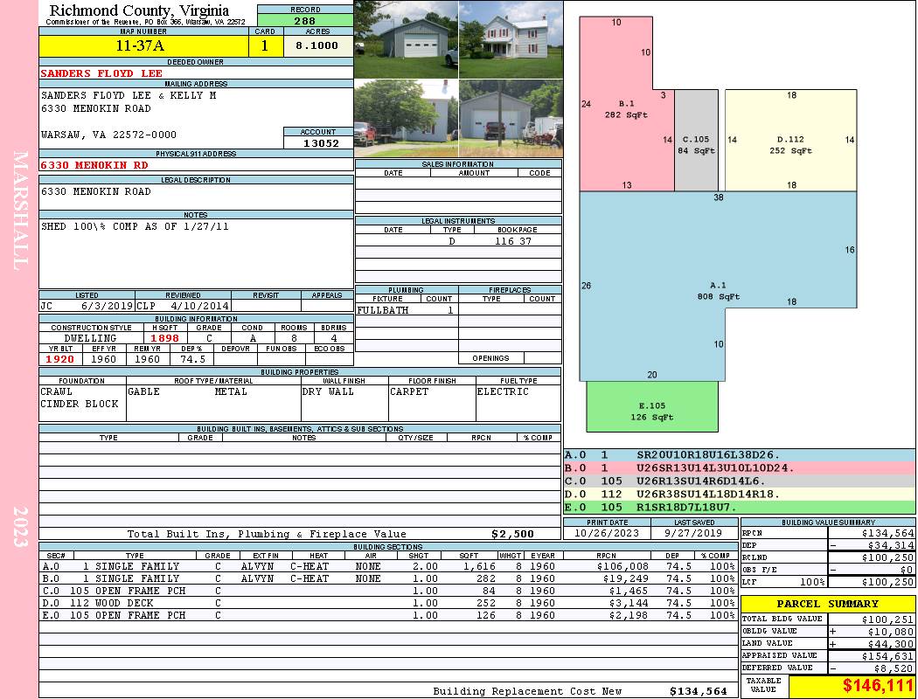Select the year built 1920 field
Viewport: 918px width, 699px height.
(x=61, y=359)
